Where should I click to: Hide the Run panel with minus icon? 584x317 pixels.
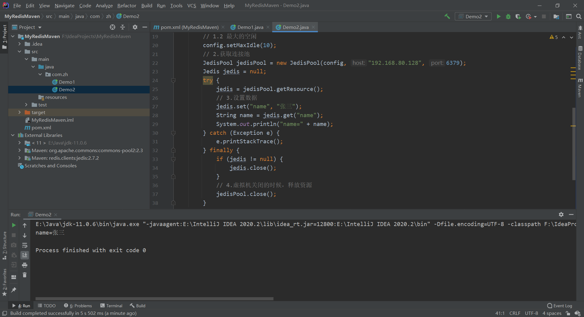click(571, 214)
